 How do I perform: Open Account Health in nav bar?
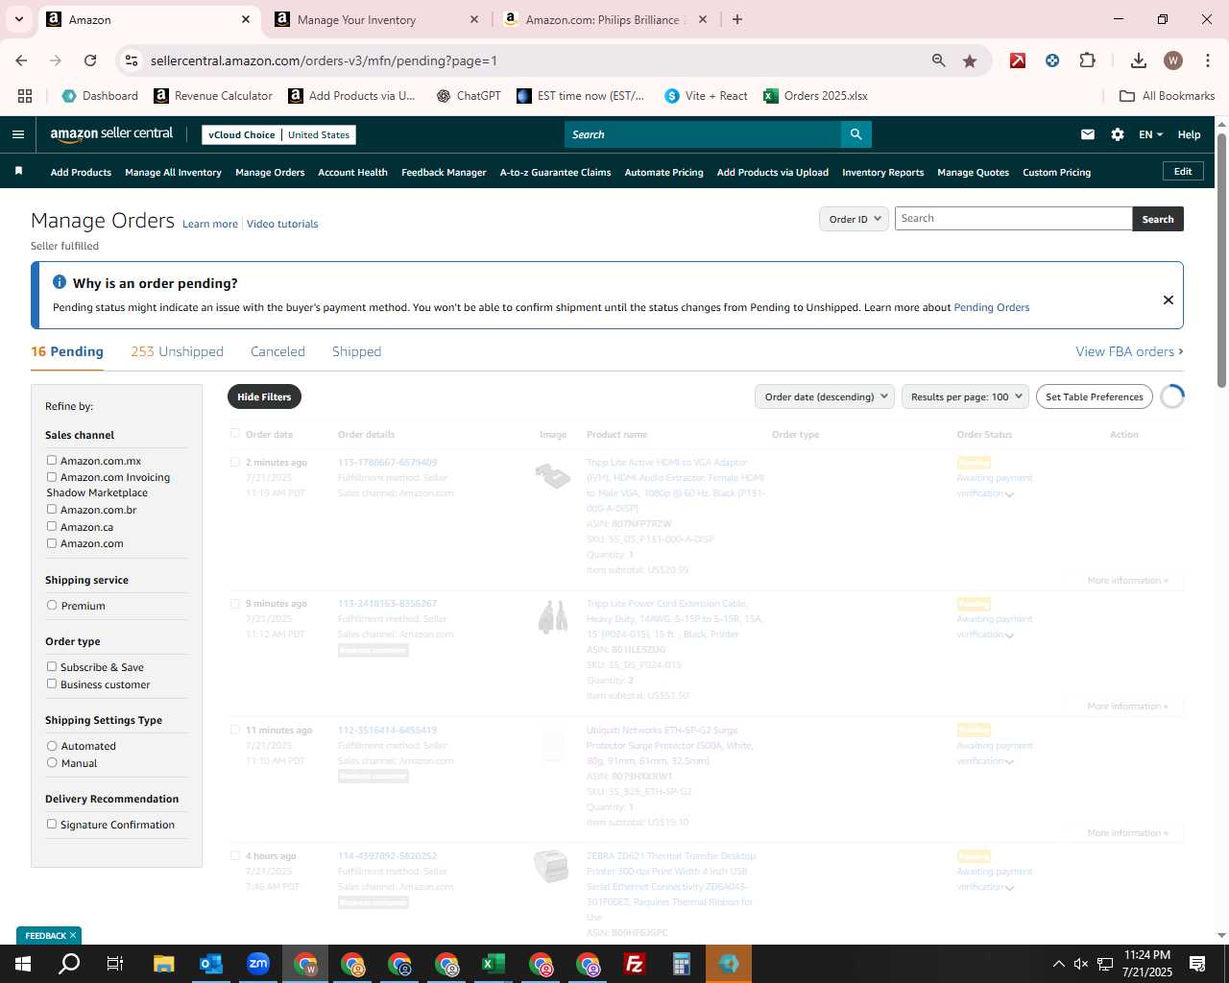coord(352,173)
